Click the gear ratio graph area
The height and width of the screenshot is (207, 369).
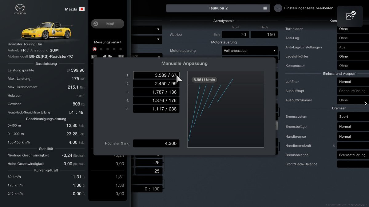[226, 109]
